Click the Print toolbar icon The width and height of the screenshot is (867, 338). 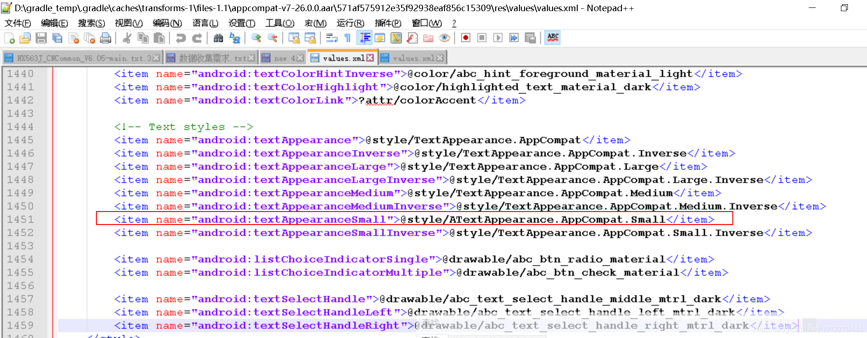pyautogui.click(x=106, y=38)
